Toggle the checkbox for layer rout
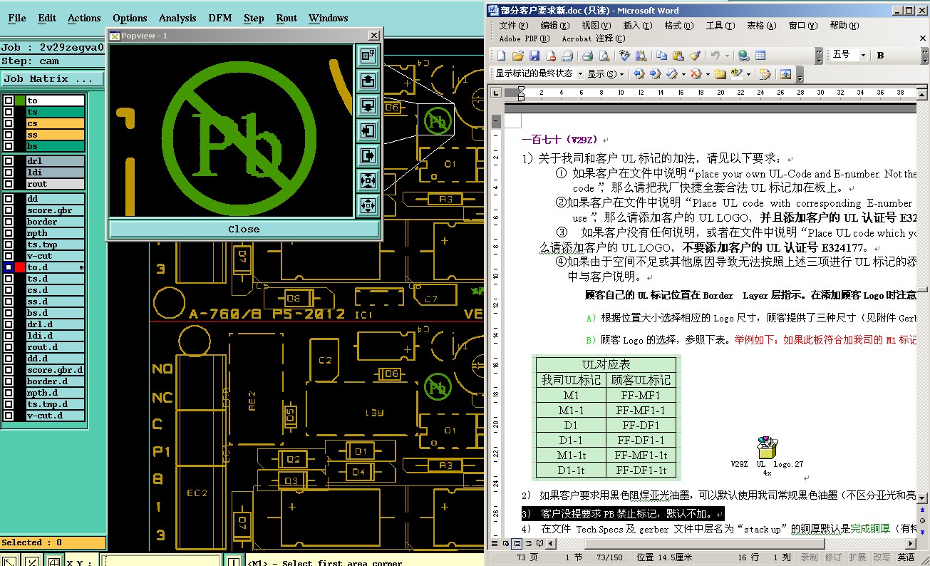The image size is (930, 566). click(x=9, y=184)
